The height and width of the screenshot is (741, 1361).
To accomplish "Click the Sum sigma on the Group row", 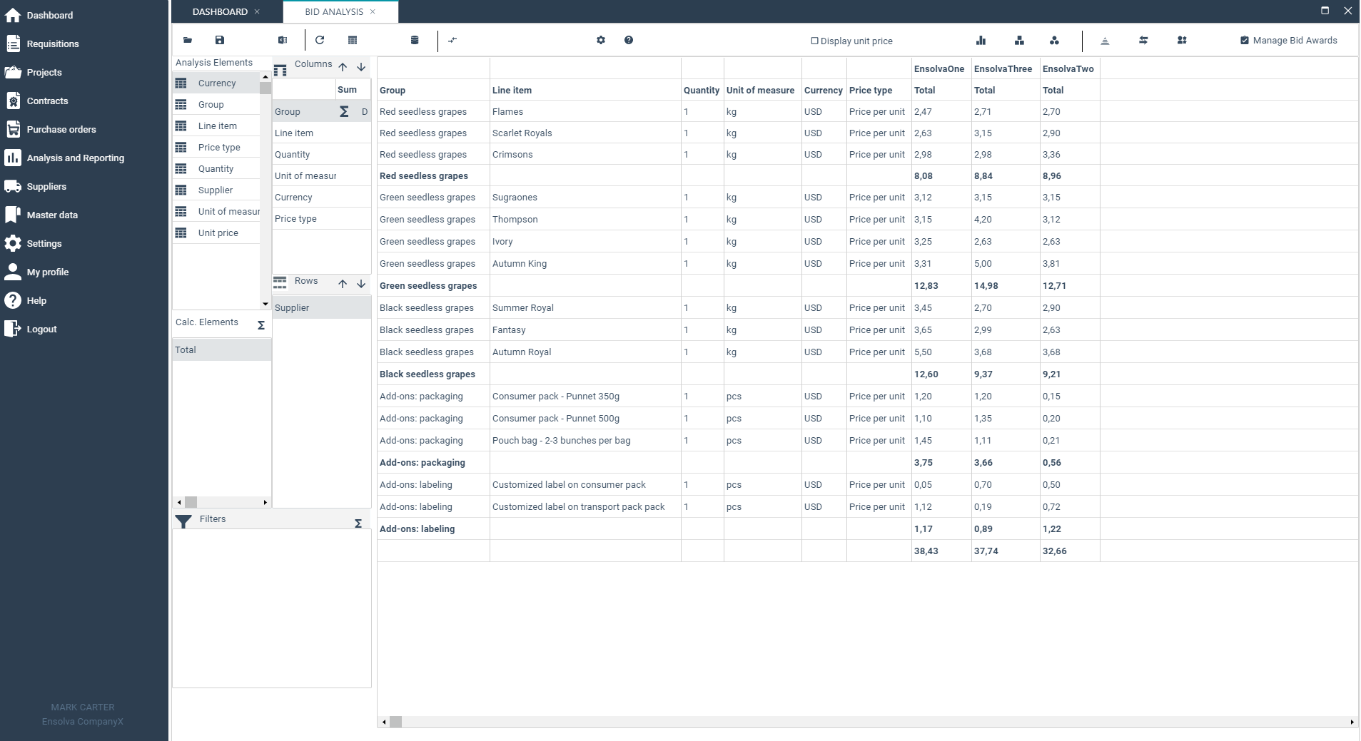I will coord(344,111).
